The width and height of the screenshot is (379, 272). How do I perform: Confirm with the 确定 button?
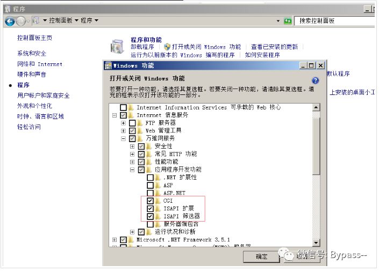tap(261, 257)
